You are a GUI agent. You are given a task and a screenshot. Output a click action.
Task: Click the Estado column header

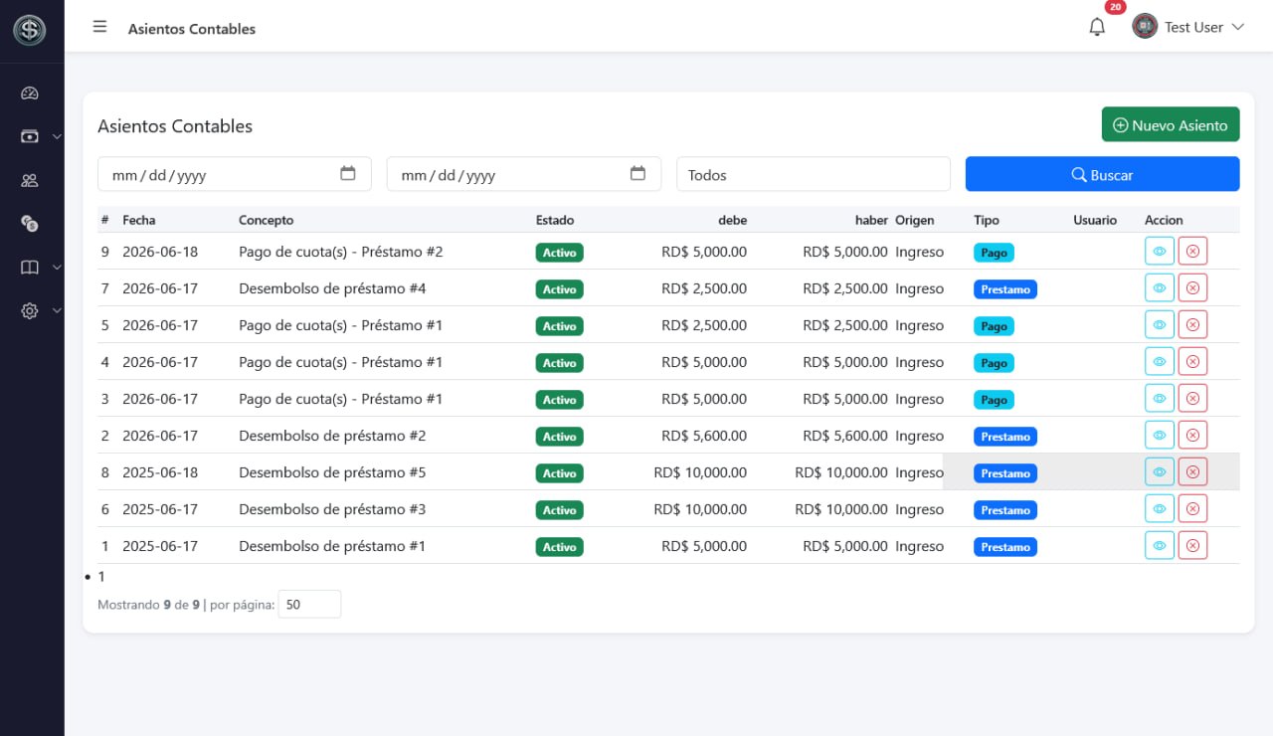pyautogui.click(x=555, y=220)
